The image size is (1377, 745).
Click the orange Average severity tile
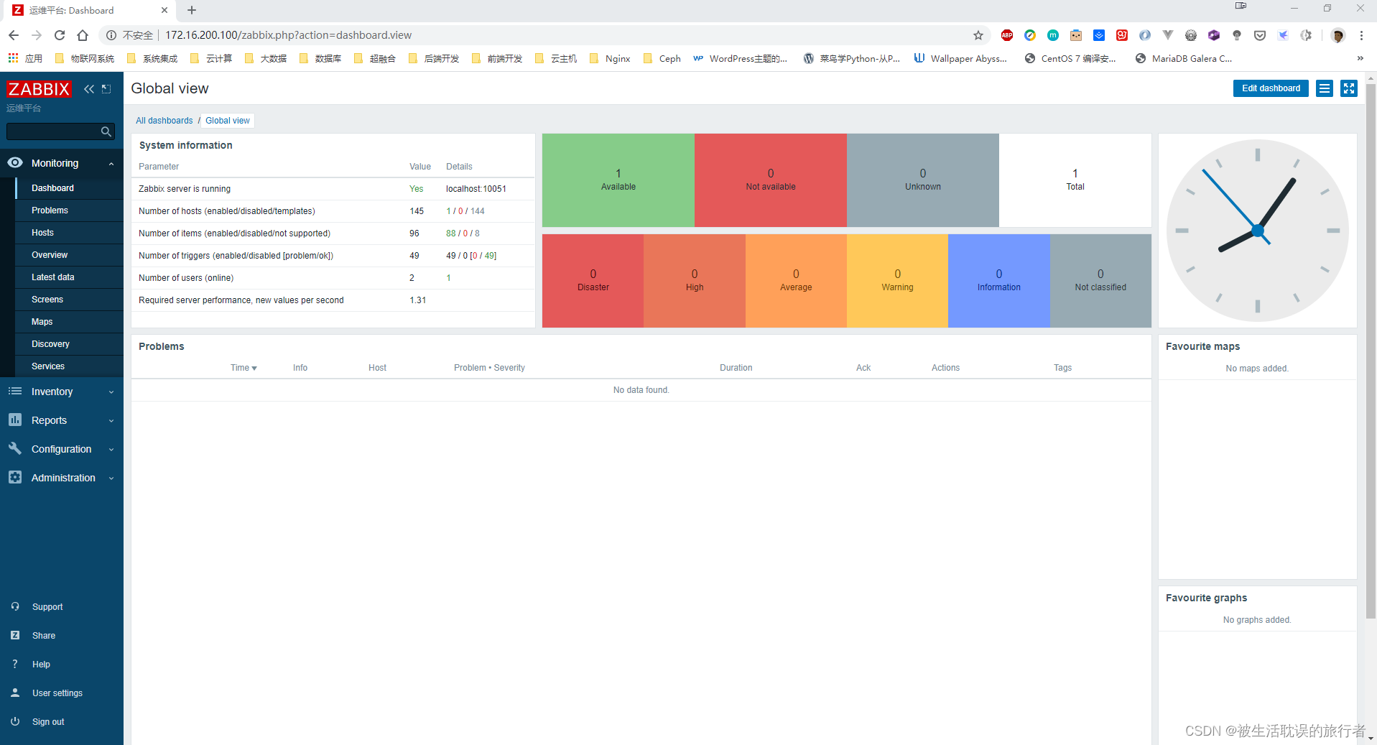[796, 281]
